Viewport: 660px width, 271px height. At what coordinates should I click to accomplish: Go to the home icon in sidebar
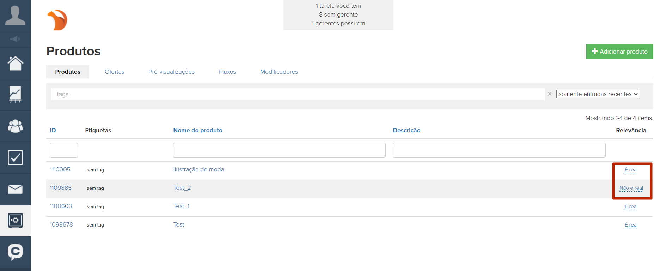(x=15, y=64)
